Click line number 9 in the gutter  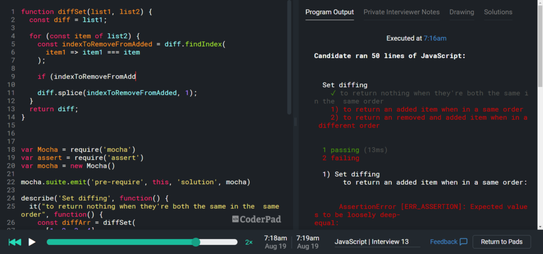(13, 77)
